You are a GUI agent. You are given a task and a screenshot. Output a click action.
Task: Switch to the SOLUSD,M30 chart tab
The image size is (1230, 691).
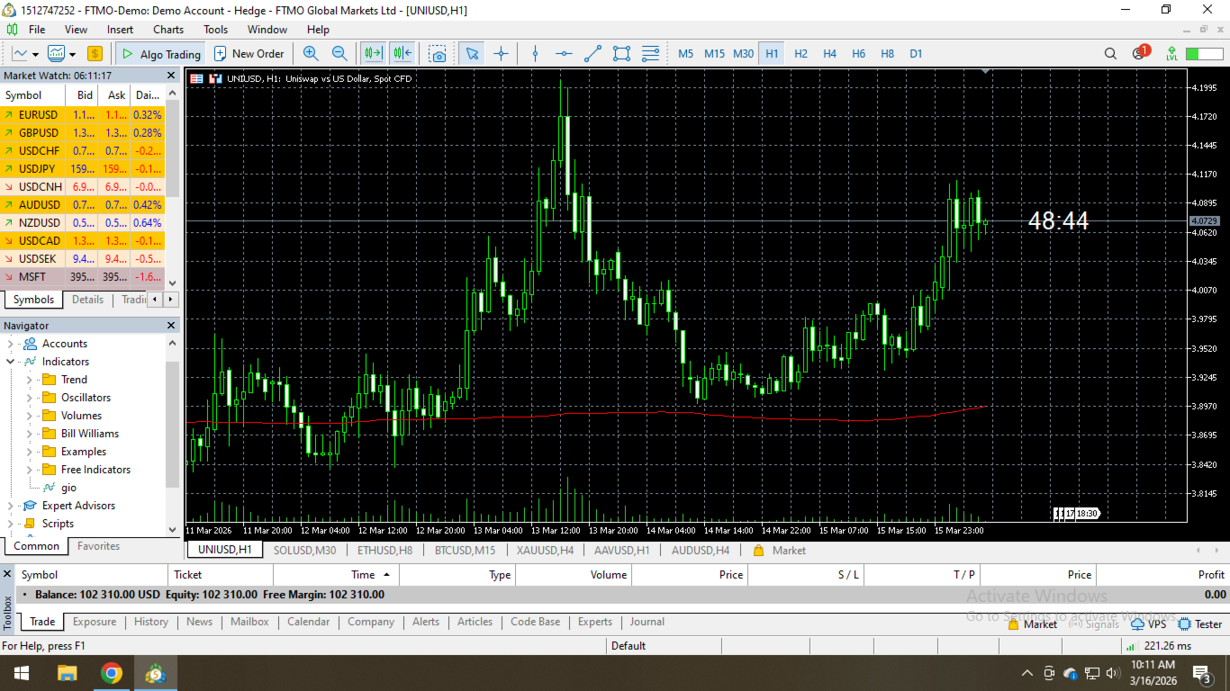[x=304, y=551]
